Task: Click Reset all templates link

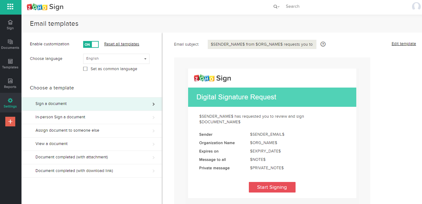Action: (121, 44)
